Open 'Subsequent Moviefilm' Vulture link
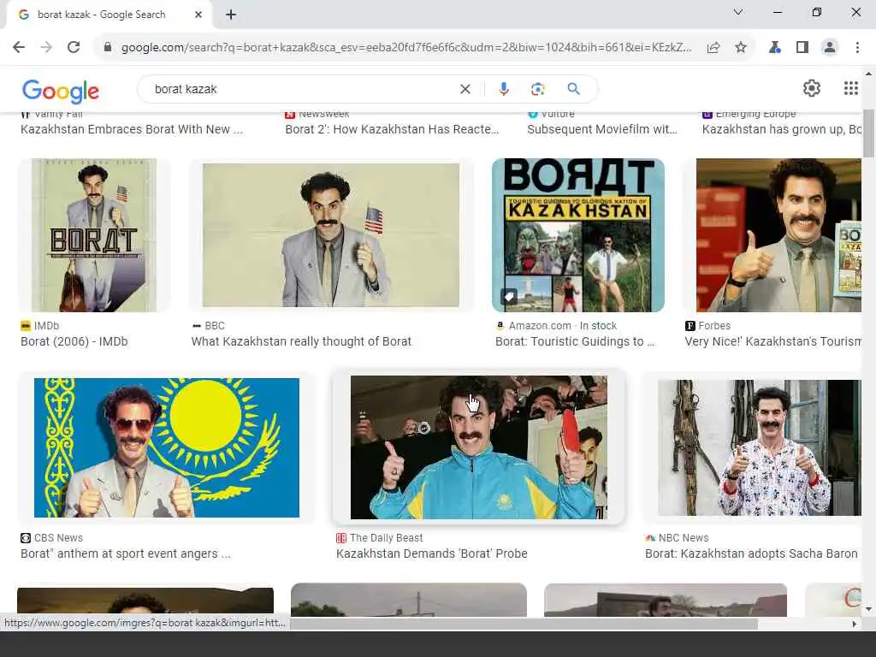This screenshot has width=876, height=657. pos(602,130)
